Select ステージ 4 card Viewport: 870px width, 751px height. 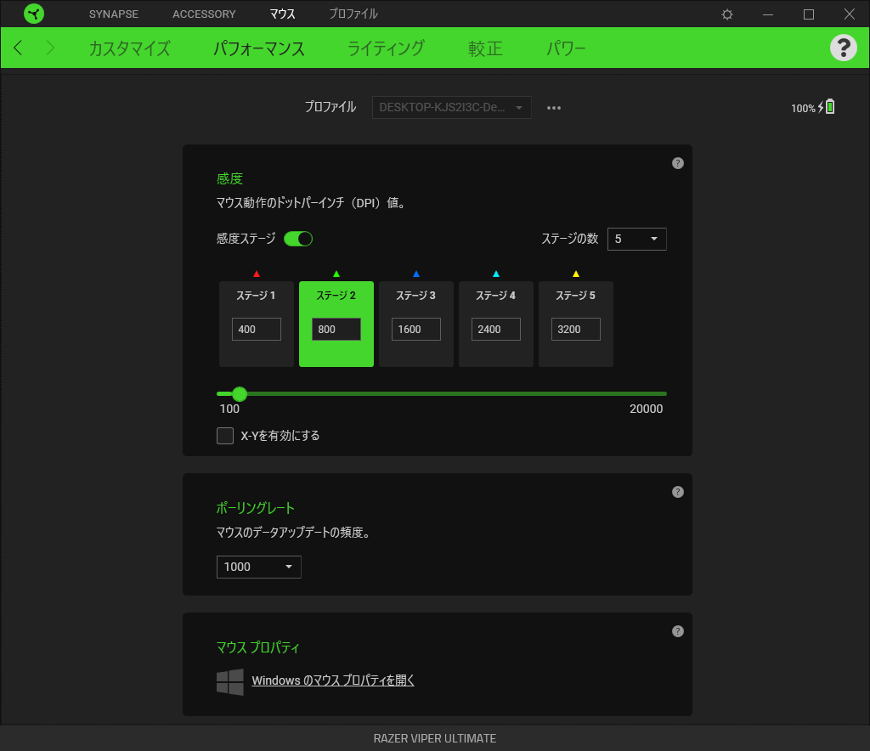click(496, 324)
